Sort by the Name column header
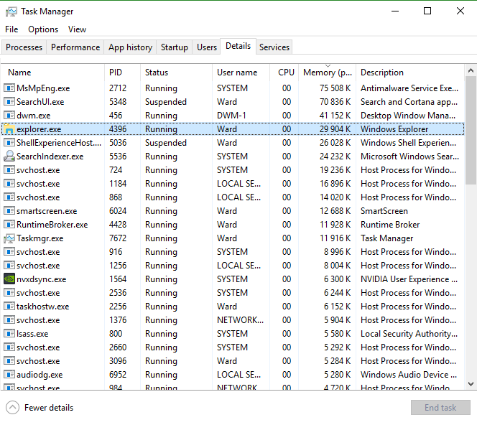The height and width of the screenshot is (425, 477). click(x=52, y=73)
